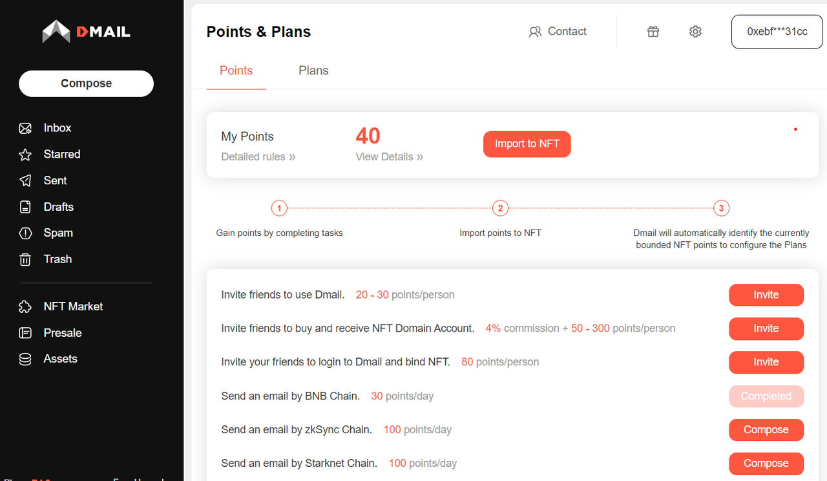The height and width of the screenshot is (481, 827).
Task: Switch to the Plans tab
Action: pos(313,71)
